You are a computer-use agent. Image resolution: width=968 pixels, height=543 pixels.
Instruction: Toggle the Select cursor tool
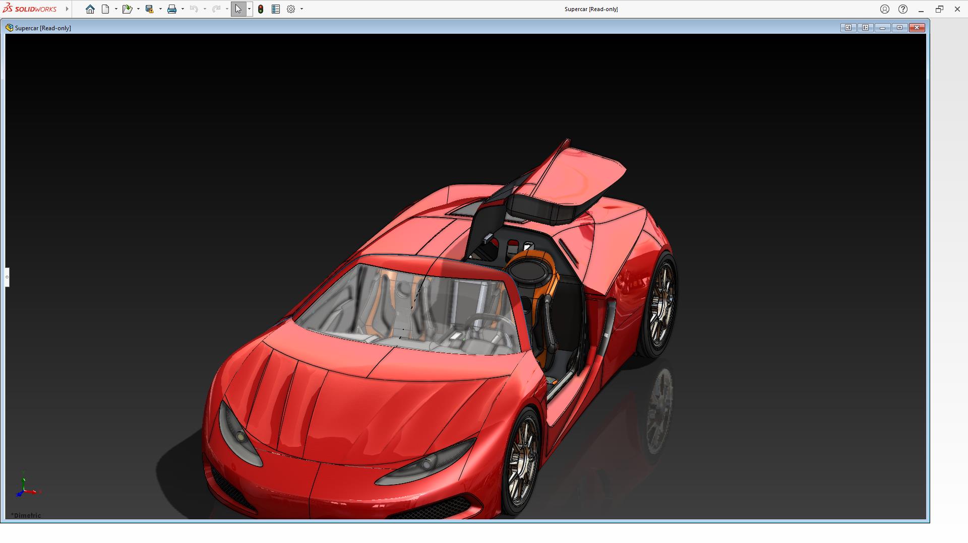coord(238,9)
